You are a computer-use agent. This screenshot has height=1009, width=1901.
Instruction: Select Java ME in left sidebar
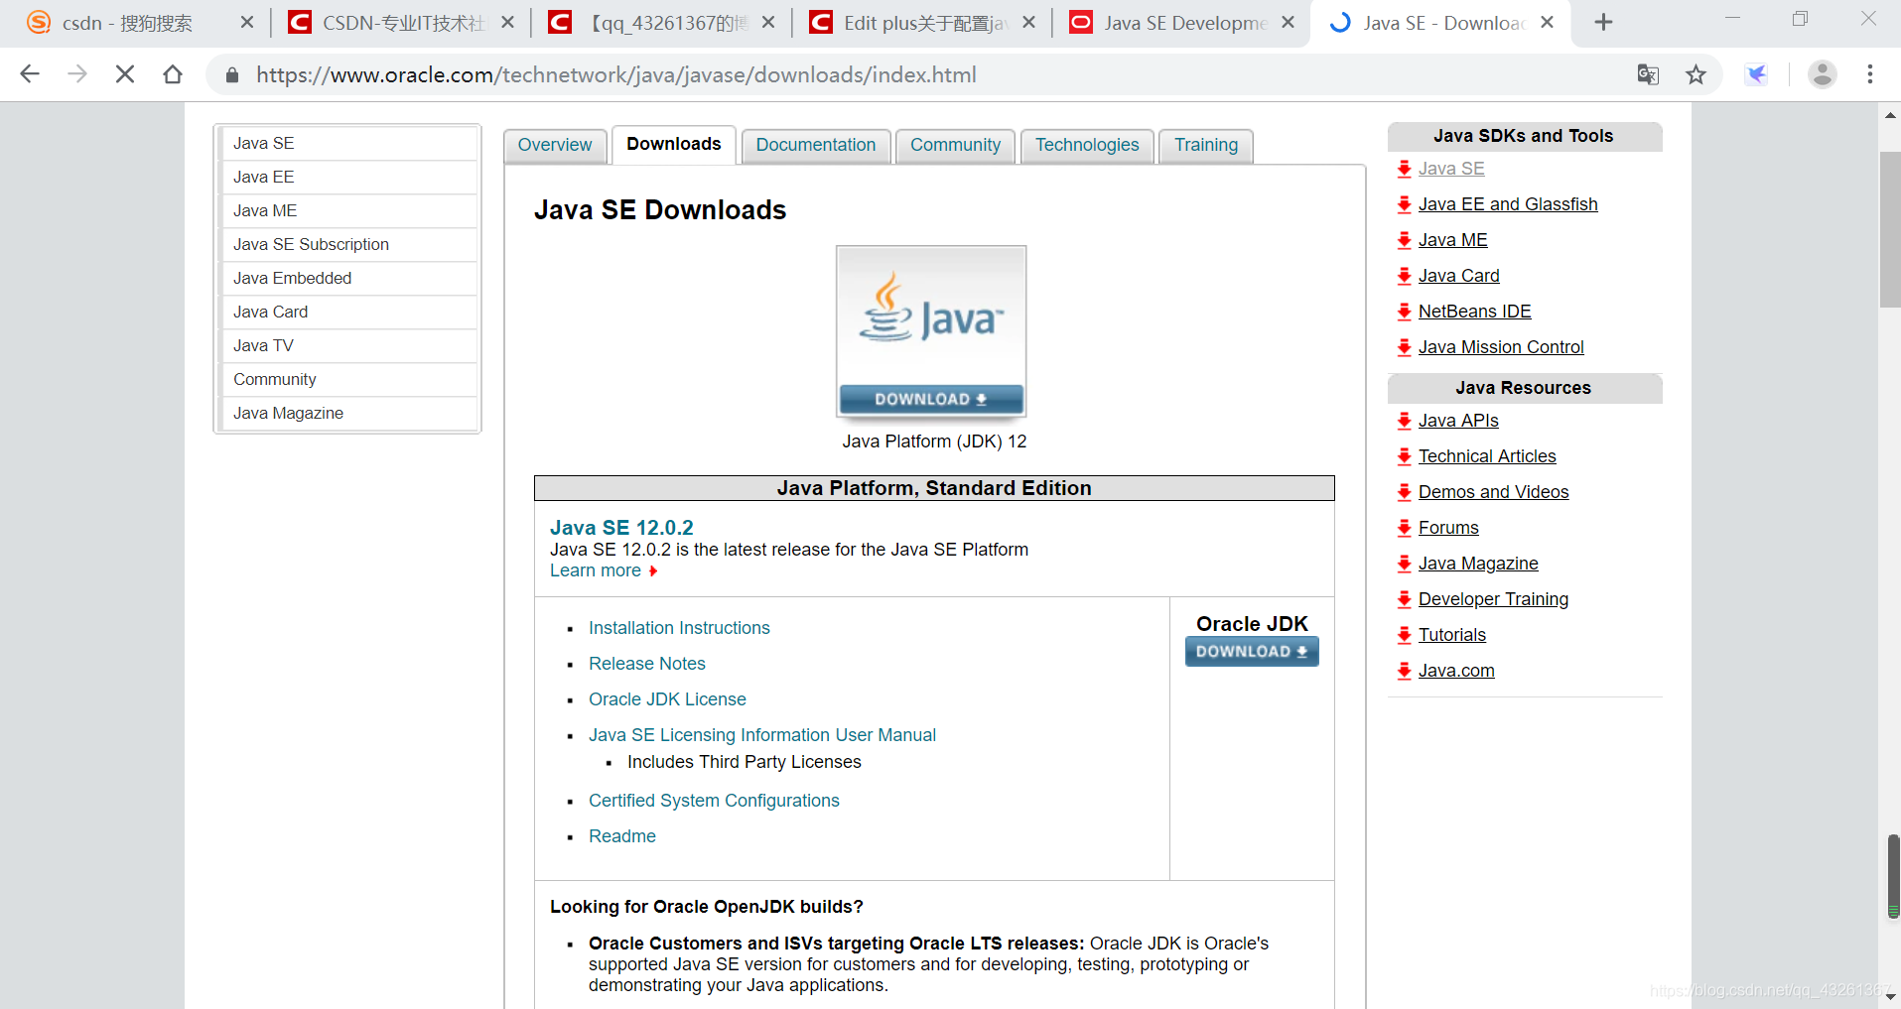point(348,210)
